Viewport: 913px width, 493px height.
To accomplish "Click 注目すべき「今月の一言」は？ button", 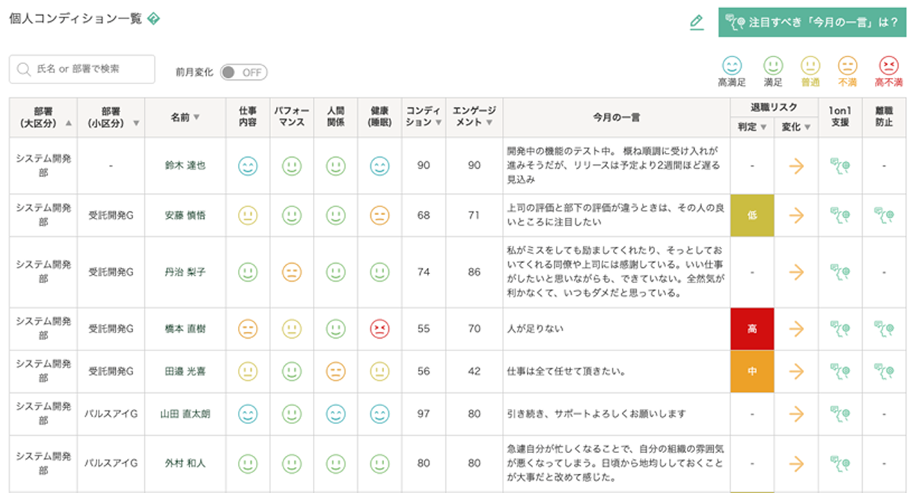I will tap(812, 23).
